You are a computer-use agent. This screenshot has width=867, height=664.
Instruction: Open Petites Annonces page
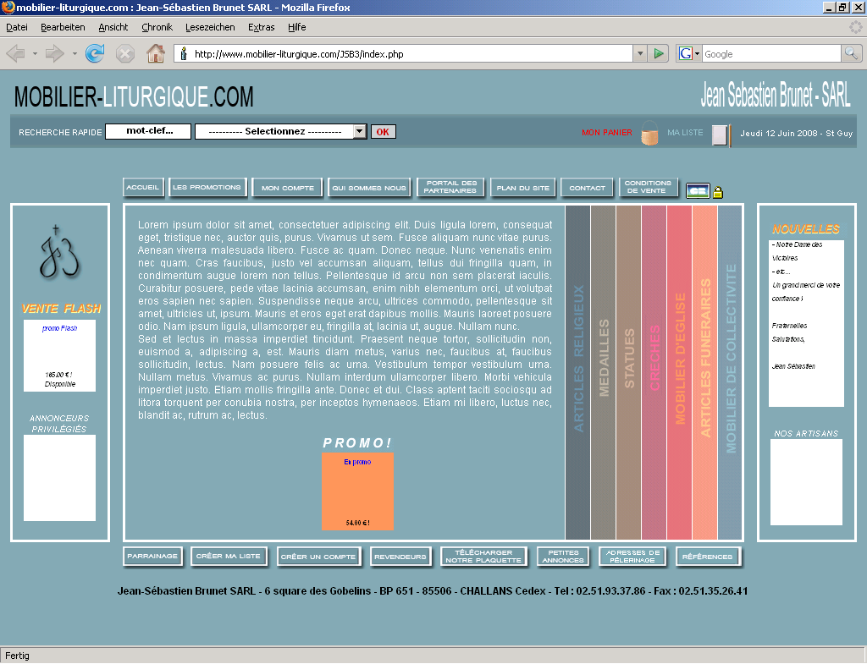[x=563, y=557]
